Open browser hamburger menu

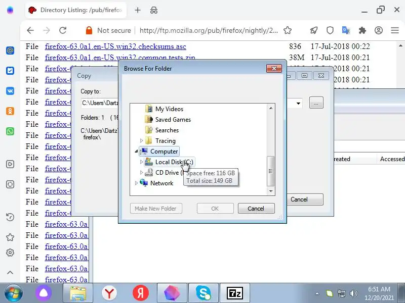(x=395, y=30)
